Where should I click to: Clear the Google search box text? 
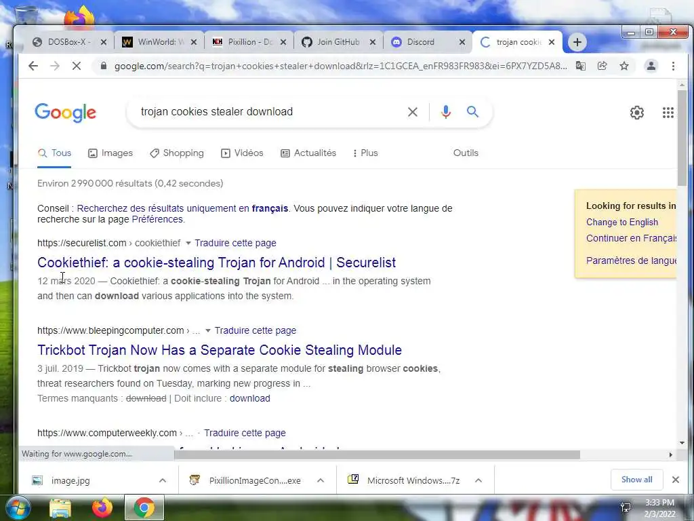pyautogui.click(x=413, y=112)
